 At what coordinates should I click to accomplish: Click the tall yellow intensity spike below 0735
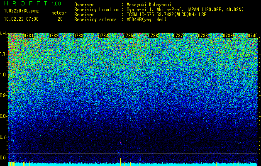120,162
